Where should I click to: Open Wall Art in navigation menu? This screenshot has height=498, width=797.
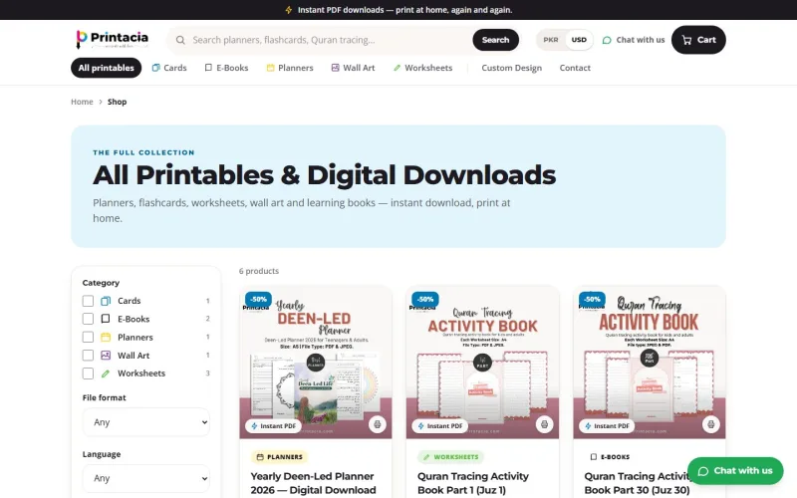tap(353, 68)
